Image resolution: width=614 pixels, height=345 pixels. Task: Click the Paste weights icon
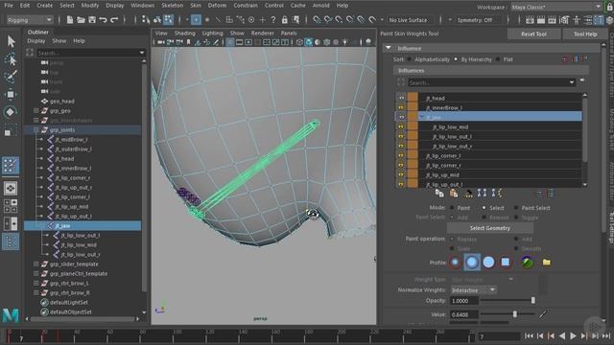[x=454, y=194]
